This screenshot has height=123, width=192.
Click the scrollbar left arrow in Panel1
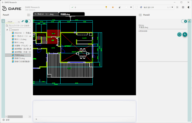[x=6, y=117]
